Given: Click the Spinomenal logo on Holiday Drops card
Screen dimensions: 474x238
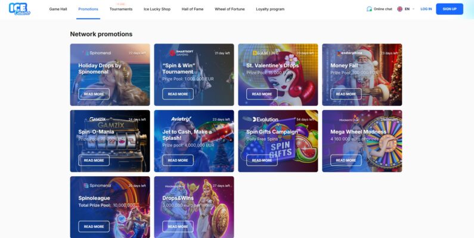Looking at the screenshot, I should tap(97, 53).
